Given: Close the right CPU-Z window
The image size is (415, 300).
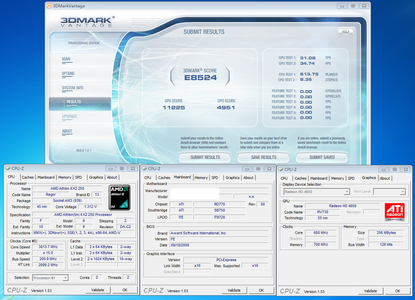Looking at the screenshot, I should coord(405,170).
